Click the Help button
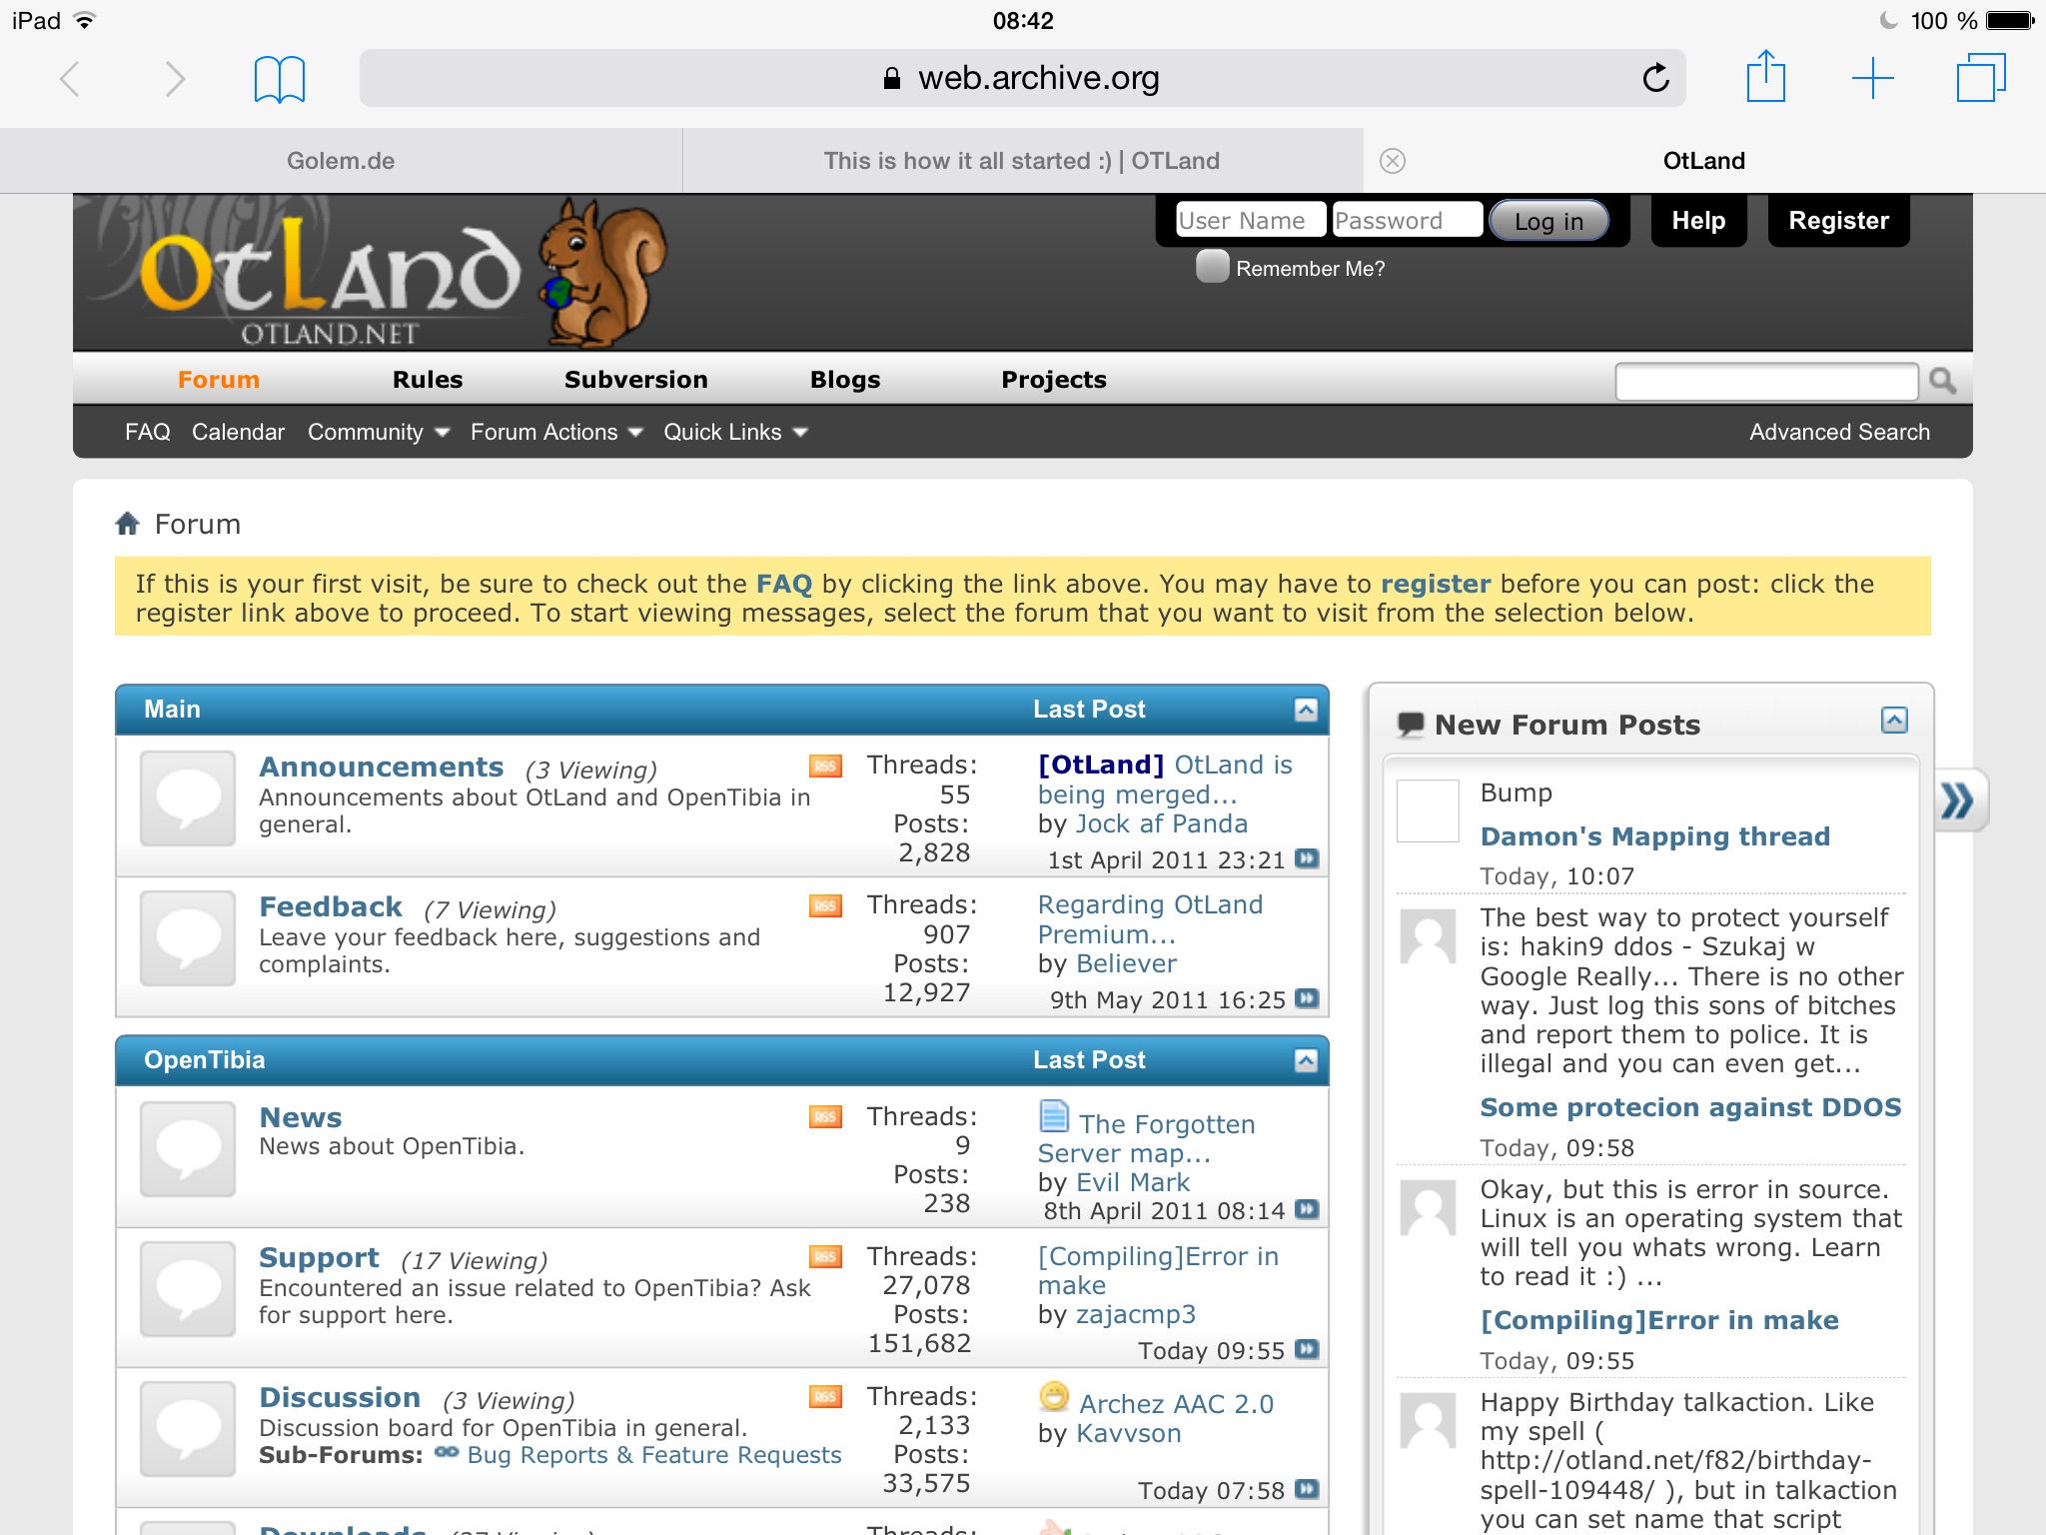2046x1535 pixels. pos(1698,221)
